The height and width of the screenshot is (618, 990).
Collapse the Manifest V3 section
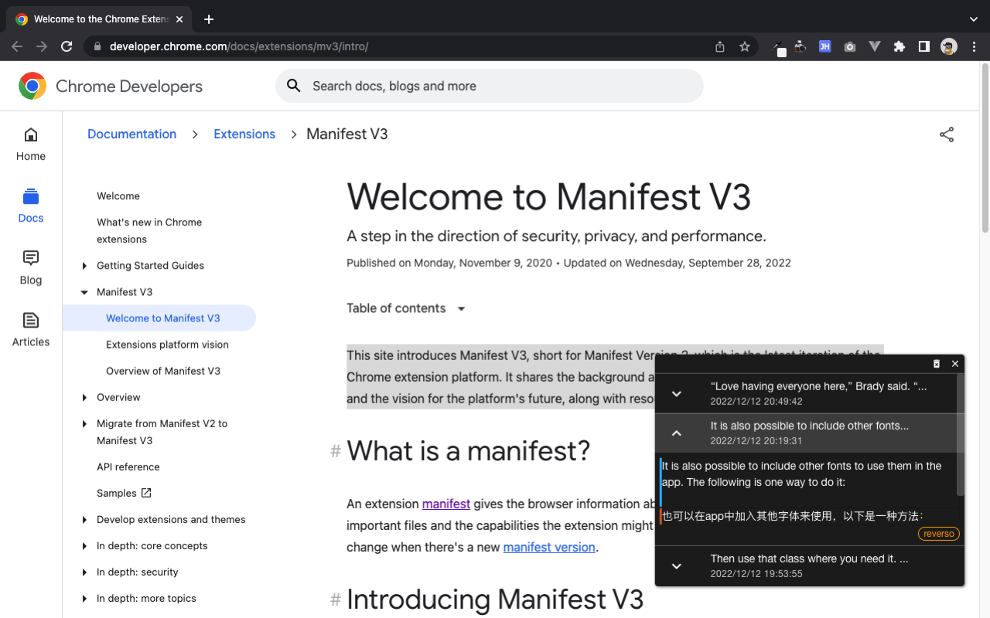click(84, 292)
